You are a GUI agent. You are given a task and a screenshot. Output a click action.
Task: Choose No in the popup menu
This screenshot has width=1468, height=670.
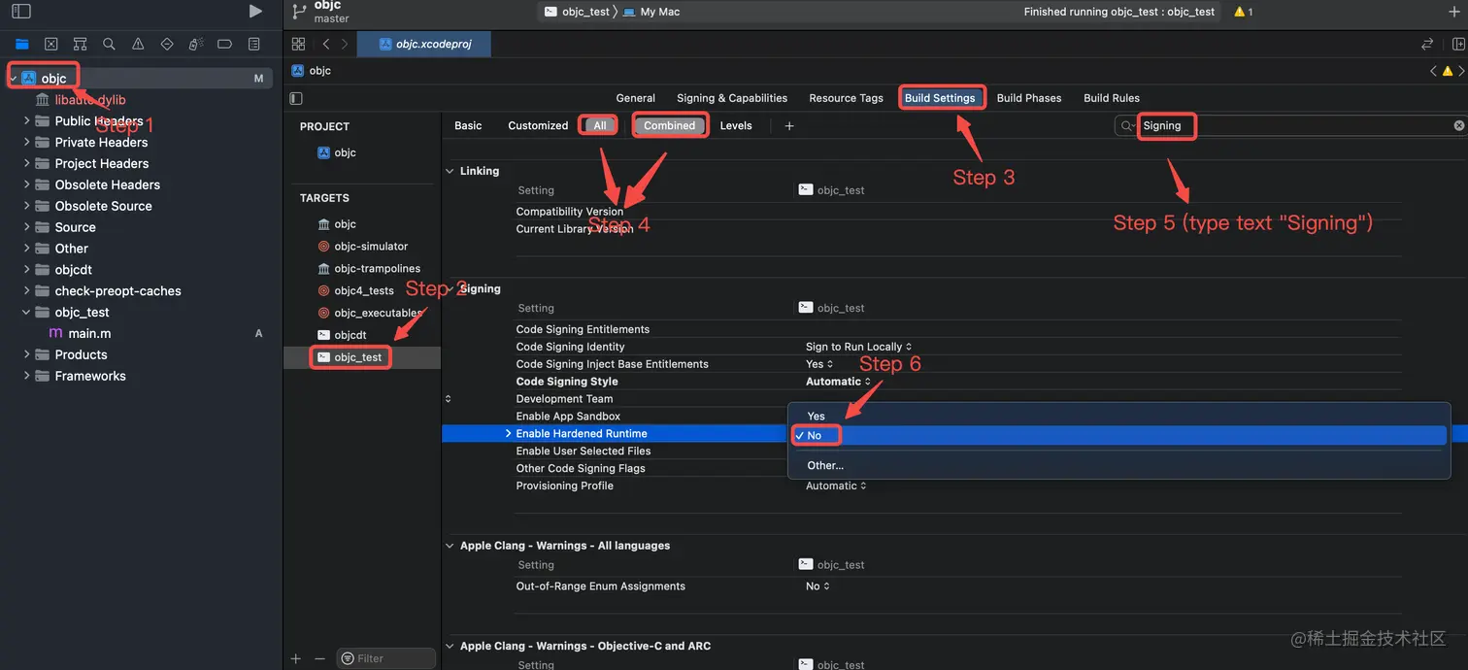click(x=1118, y=435)
